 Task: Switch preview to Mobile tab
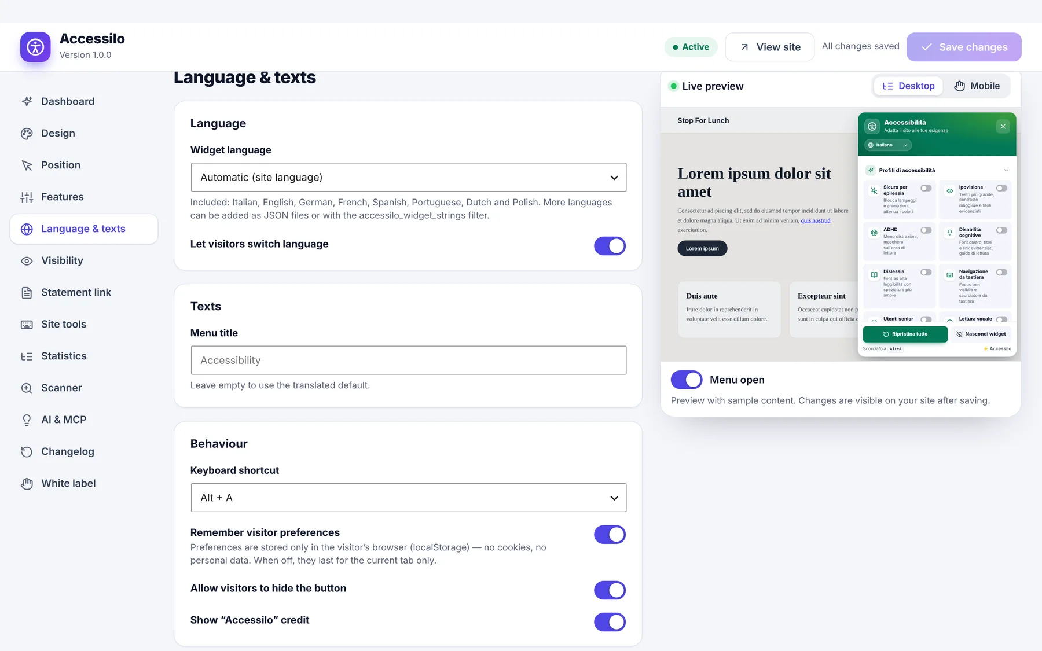(977, 86)
